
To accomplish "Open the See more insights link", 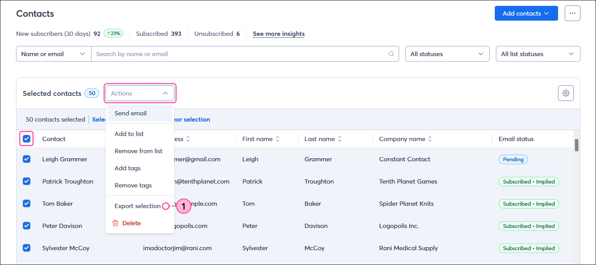I will (278, 34).
